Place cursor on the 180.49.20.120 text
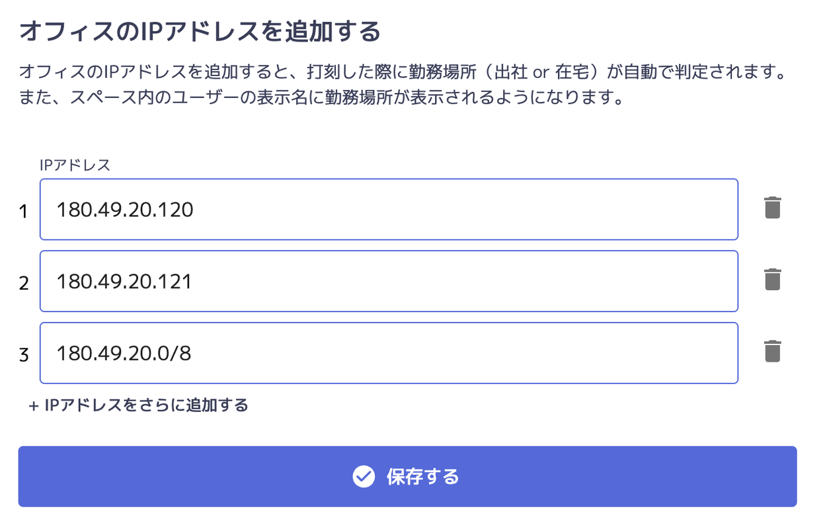Viewport: 825px width, 527px height. tap(125, 210)
